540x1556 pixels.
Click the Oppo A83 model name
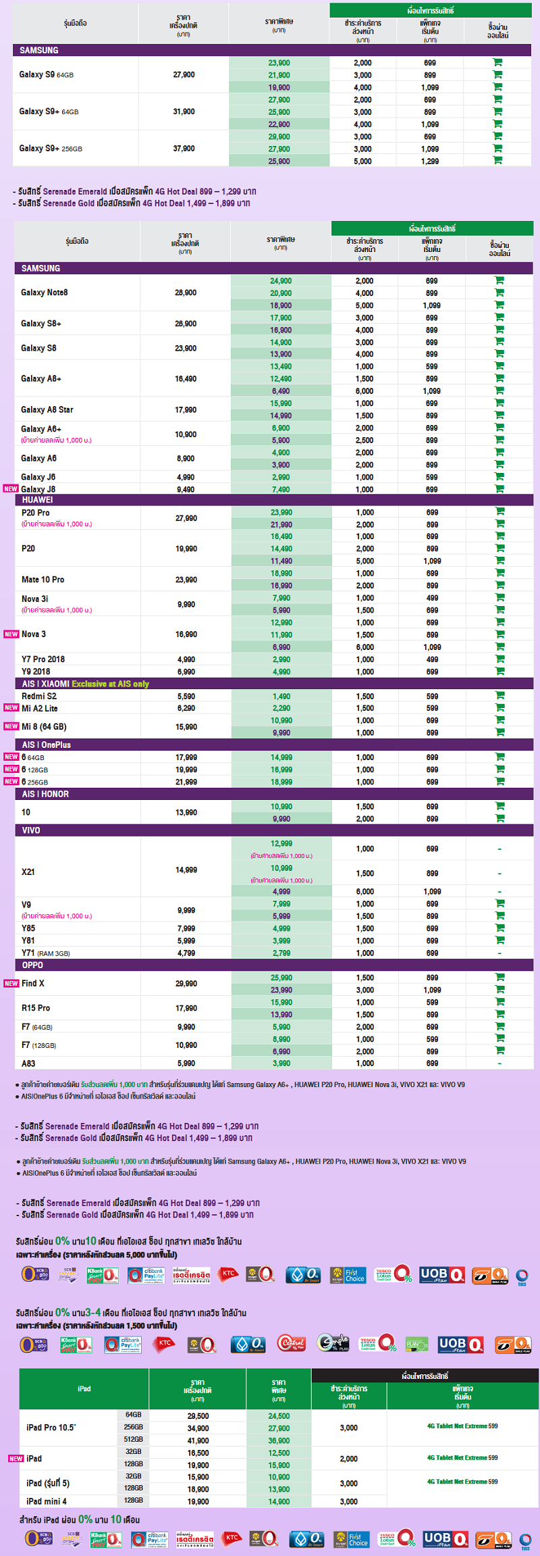point(28,1063)
